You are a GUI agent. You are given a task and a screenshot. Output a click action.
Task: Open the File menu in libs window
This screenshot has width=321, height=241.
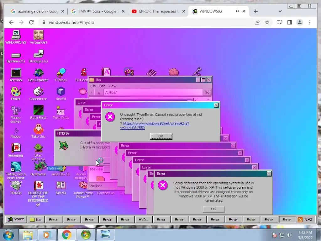point(93,86)
